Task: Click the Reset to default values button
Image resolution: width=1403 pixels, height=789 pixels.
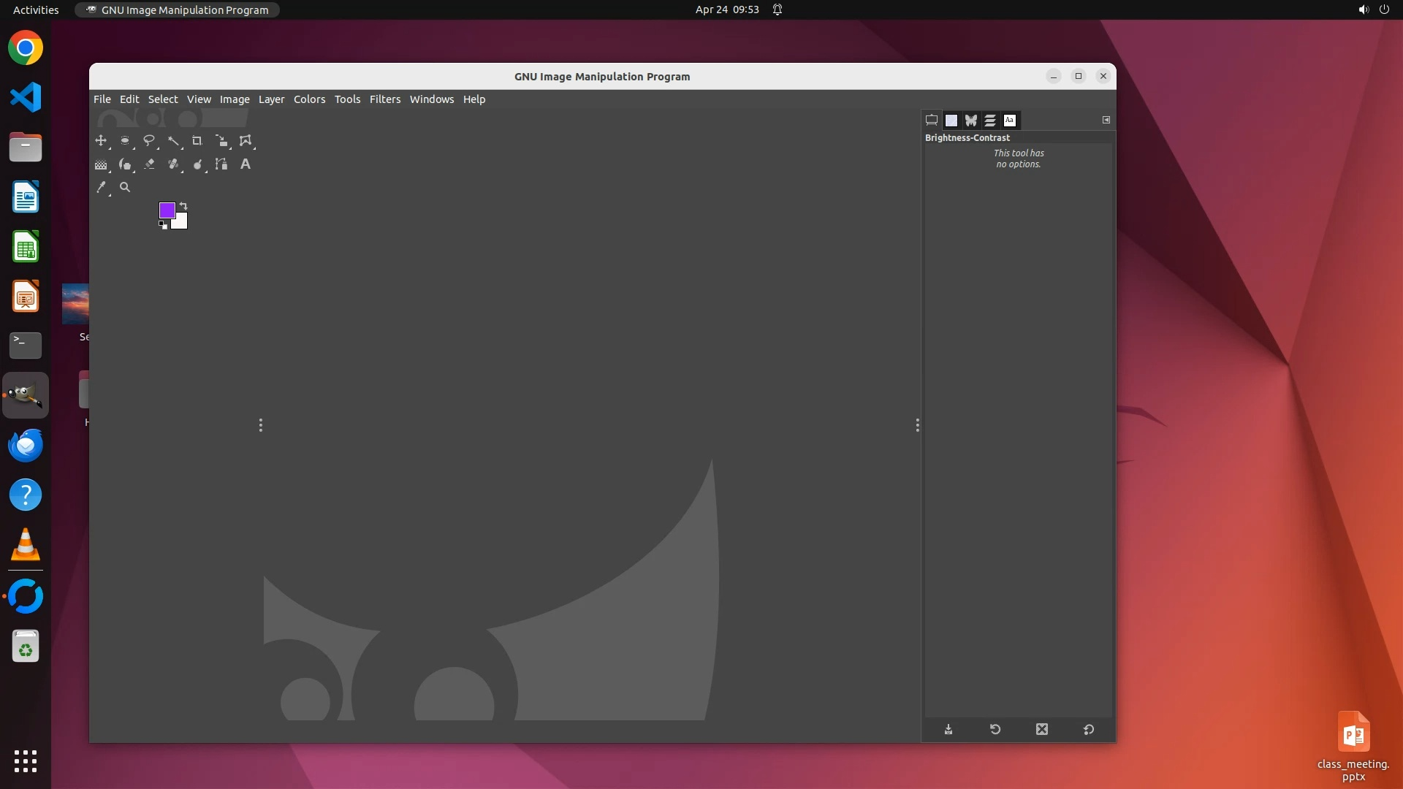Action: (1088, 729)
